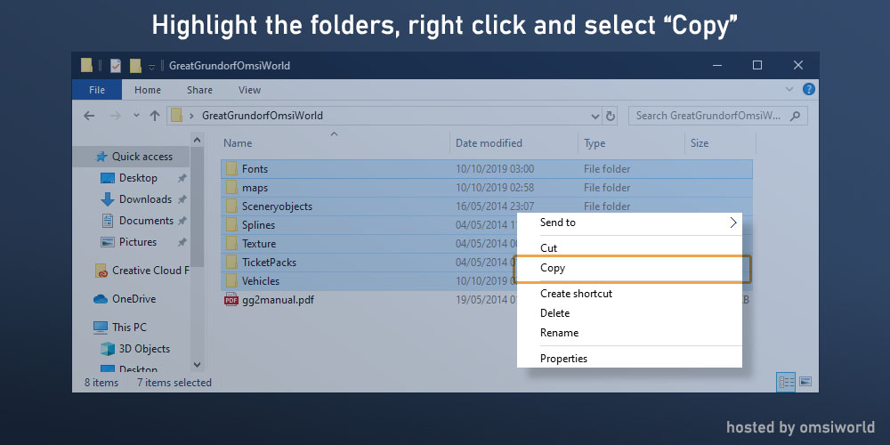
Task: Switch to details view layout icon
Action: click(787, 383)
